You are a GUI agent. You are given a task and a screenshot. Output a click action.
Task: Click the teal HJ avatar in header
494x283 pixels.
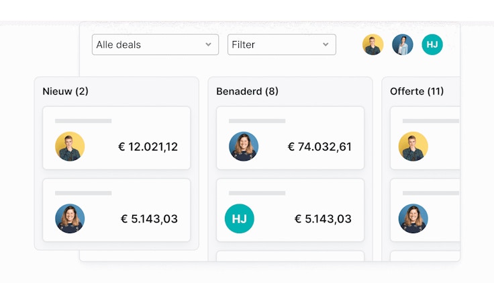point(432,45)
